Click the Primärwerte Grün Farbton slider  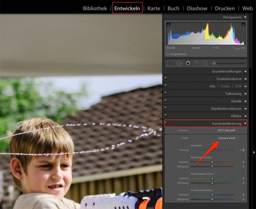pos(212,178)
